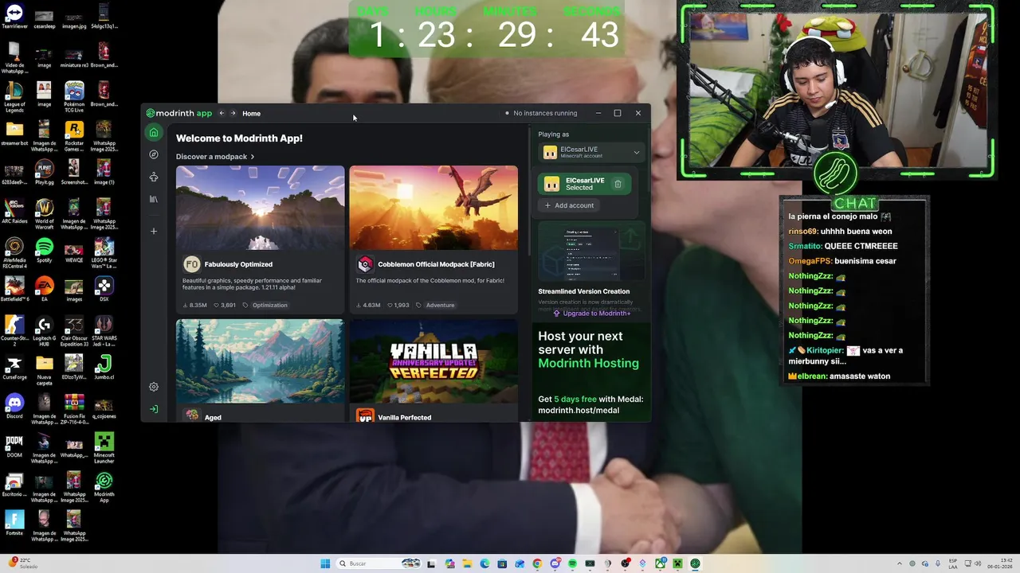The image size is (1020, 573).
Task: Open the Modrinth App desktop shortcut
Action: coord(104,487)
